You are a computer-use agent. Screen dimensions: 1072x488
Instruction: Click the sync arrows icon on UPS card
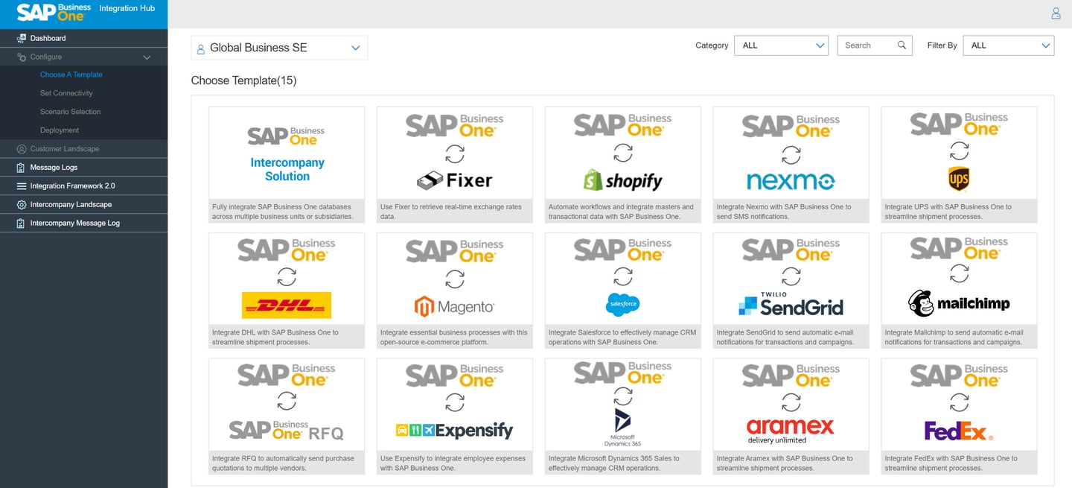[x=960, y=150]
